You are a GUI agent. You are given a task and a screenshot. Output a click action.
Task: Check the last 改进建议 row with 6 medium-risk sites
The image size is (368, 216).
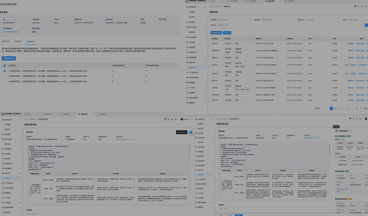click(4, 81)
